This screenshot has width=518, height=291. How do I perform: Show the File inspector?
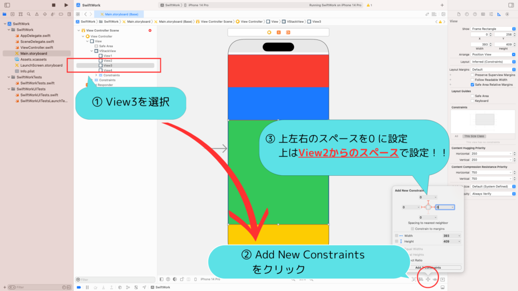pyautogui.click(x=459, y=14)
